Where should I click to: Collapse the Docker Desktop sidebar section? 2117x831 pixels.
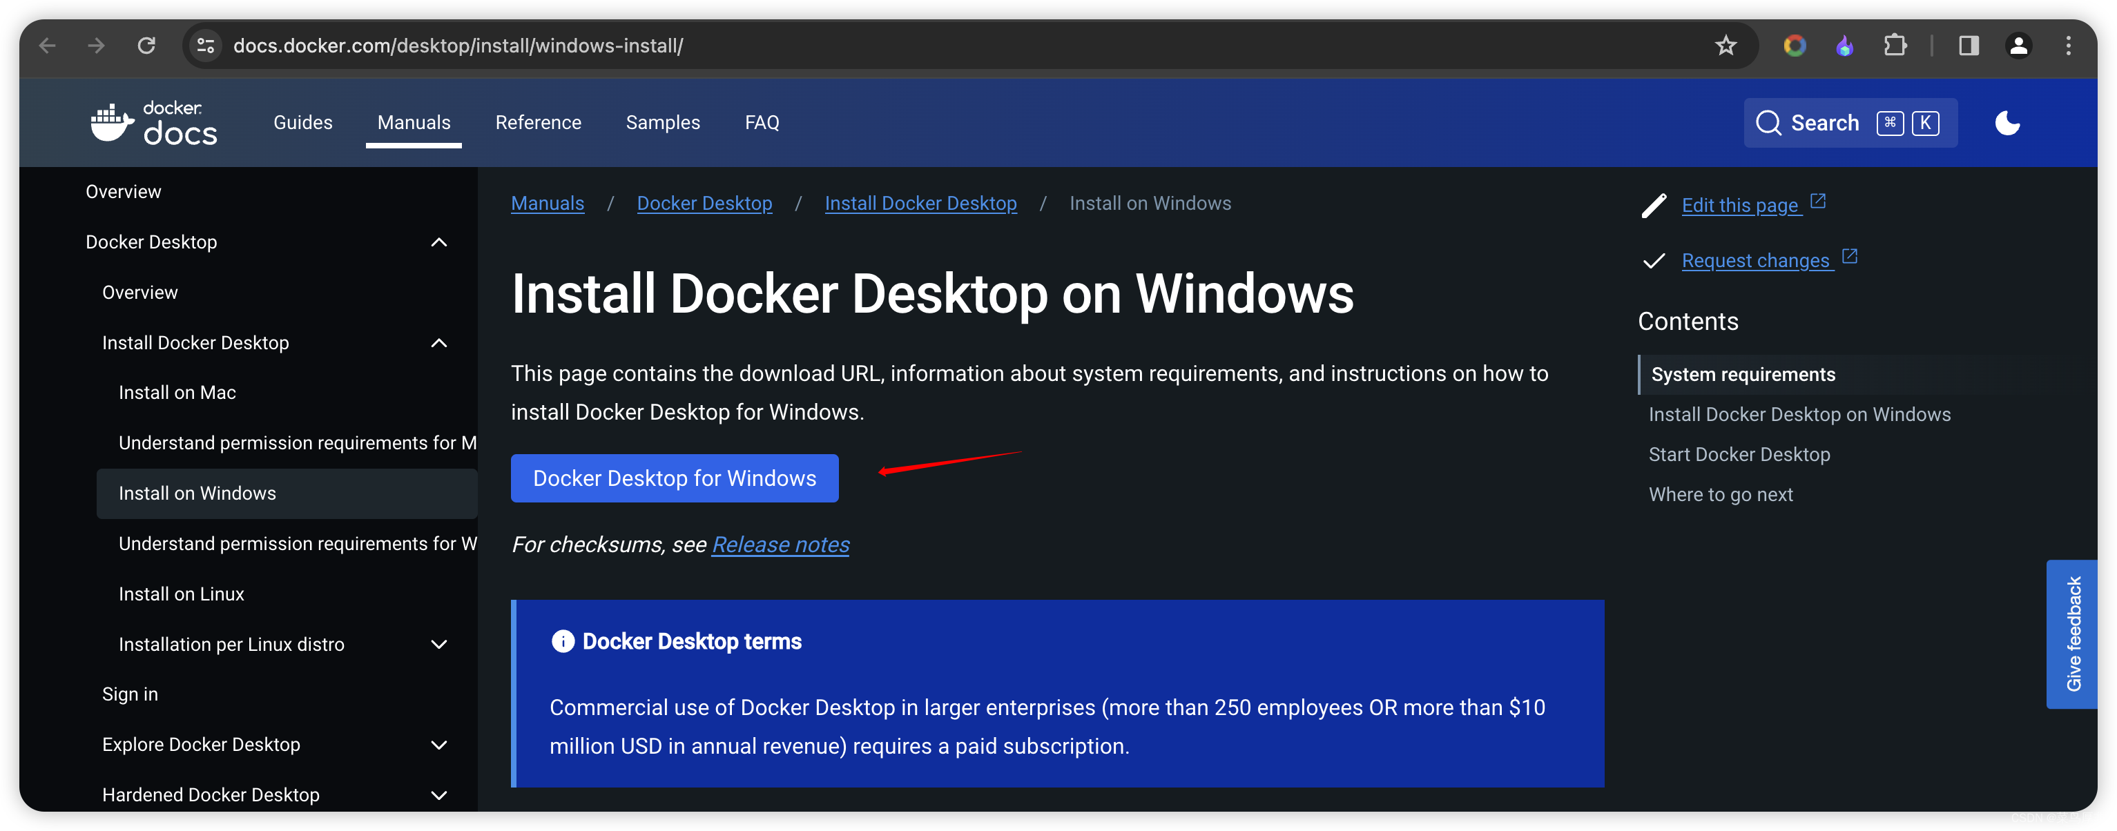(x=439, y=242)
